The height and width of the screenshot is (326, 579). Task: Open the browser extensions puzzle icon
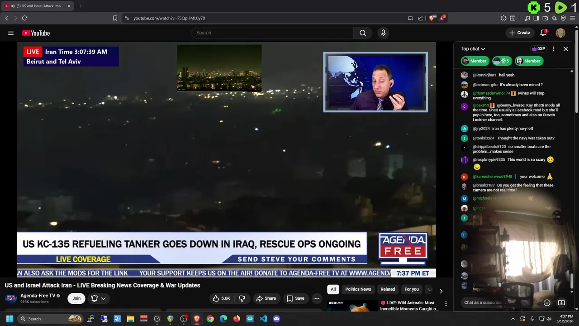(x=503, y=18)
